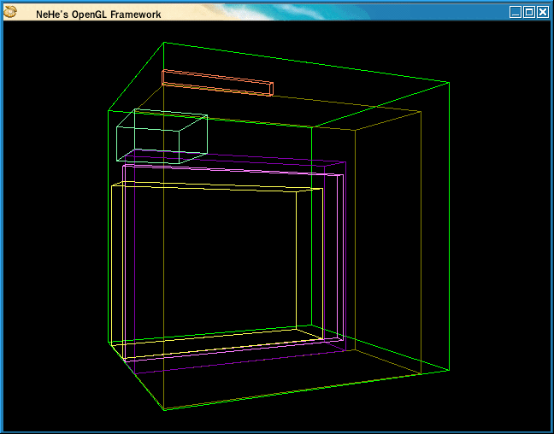Click the flat orange bar wireframe near top
The image size is (554, 434).
coord(217,82)
